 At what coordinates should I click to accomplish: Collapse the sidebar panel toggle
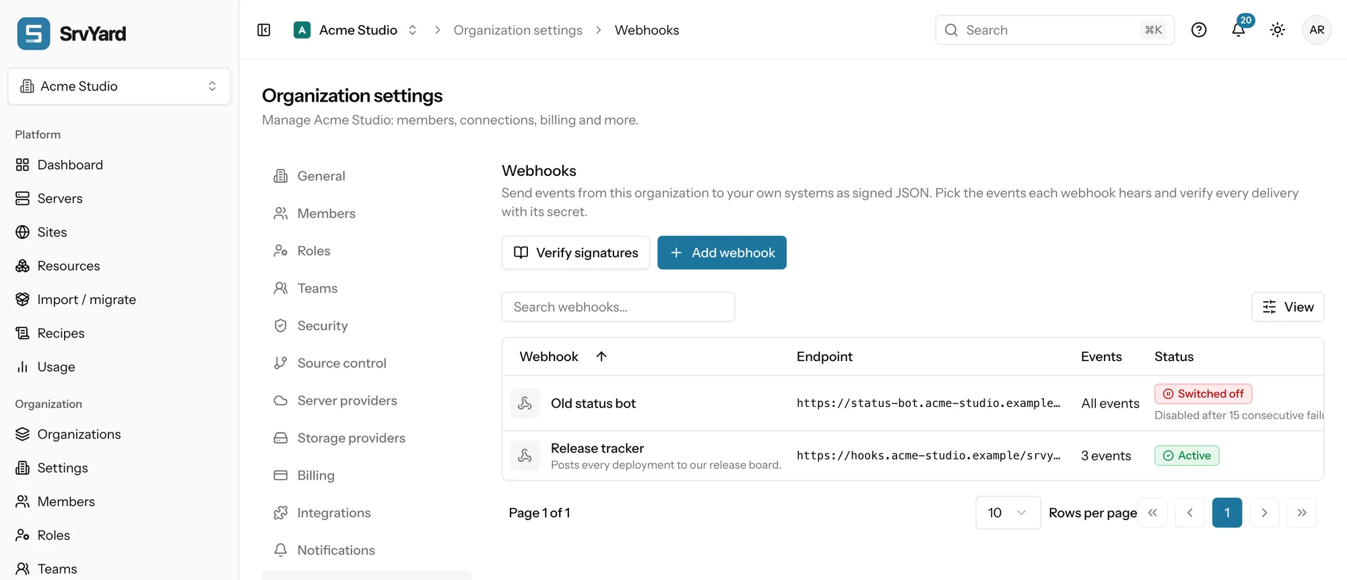coord(264,30)
